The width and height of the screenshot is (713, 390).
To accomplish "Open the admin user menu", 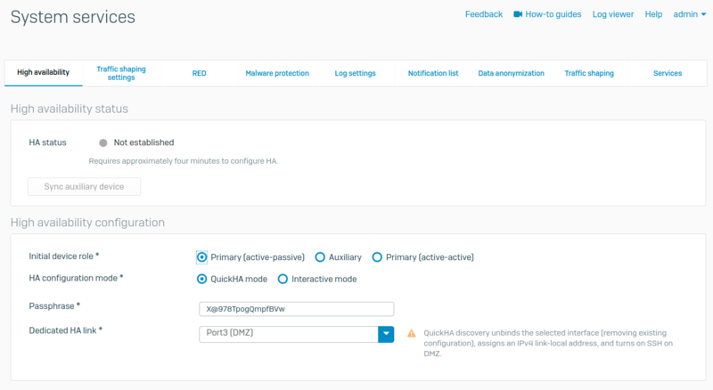I will coord(689,14).
